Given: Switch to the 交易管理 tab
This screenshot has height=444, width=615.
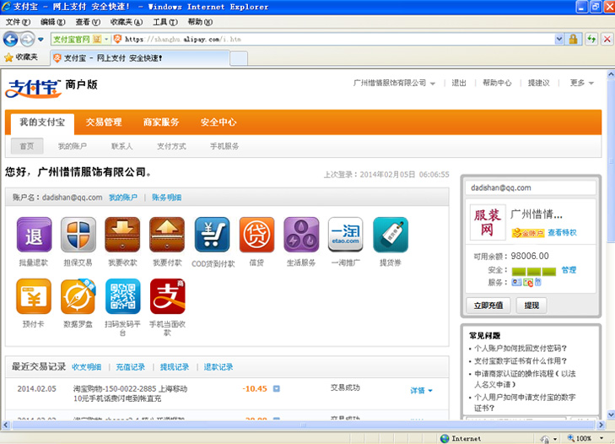Looking at the screenshot, I should coord(104,122).
